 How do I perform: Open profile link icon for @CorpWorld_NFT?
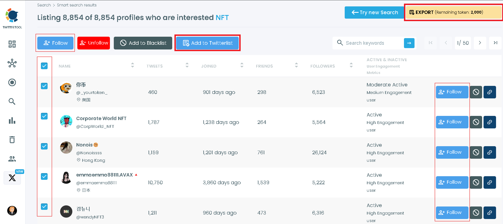point(490,122)
